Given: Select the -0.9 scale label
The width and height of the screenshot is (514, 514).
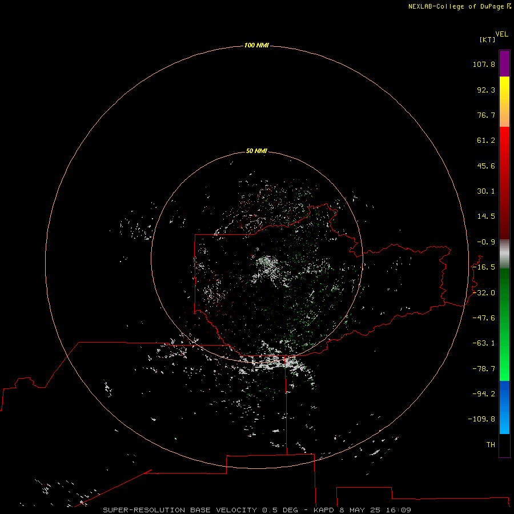Looking at the screenshot, I should [x=486, y=242].
